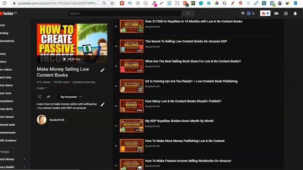Click the fullscreen arrows extension icon
This screenshot has height=170, width=303.
point(177,3)
